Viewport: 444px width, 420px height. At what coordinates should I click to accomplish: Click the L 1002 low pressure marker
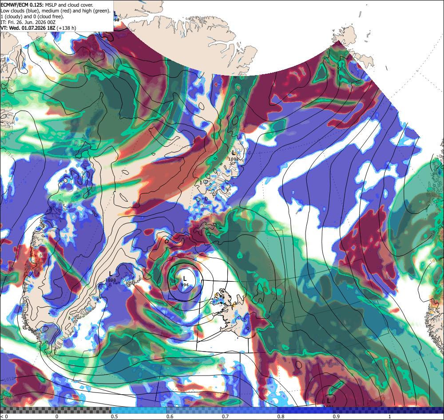coord(234,156)
